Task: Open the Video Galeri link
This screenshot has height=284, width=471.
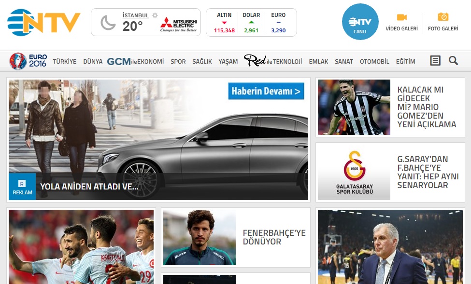Action: coord(401,28)
